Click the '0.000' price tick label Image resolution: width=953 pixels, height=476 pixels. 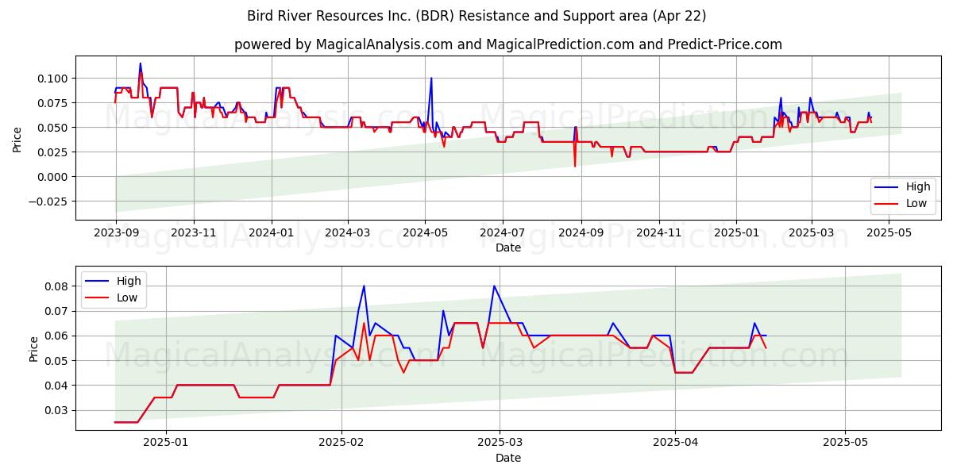click(x=53, y=176)
